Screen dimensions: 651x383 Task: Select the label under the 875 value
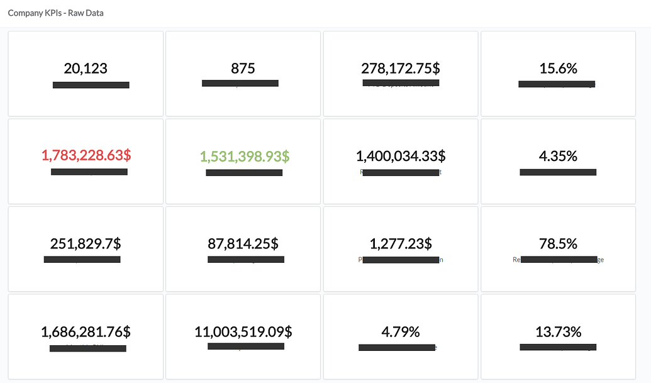[240, 82]
